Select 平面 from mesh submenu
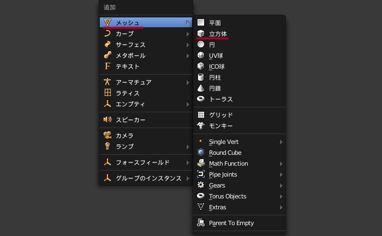The height and width of the screenshot is (236, 382). click(x=214, y=23)
